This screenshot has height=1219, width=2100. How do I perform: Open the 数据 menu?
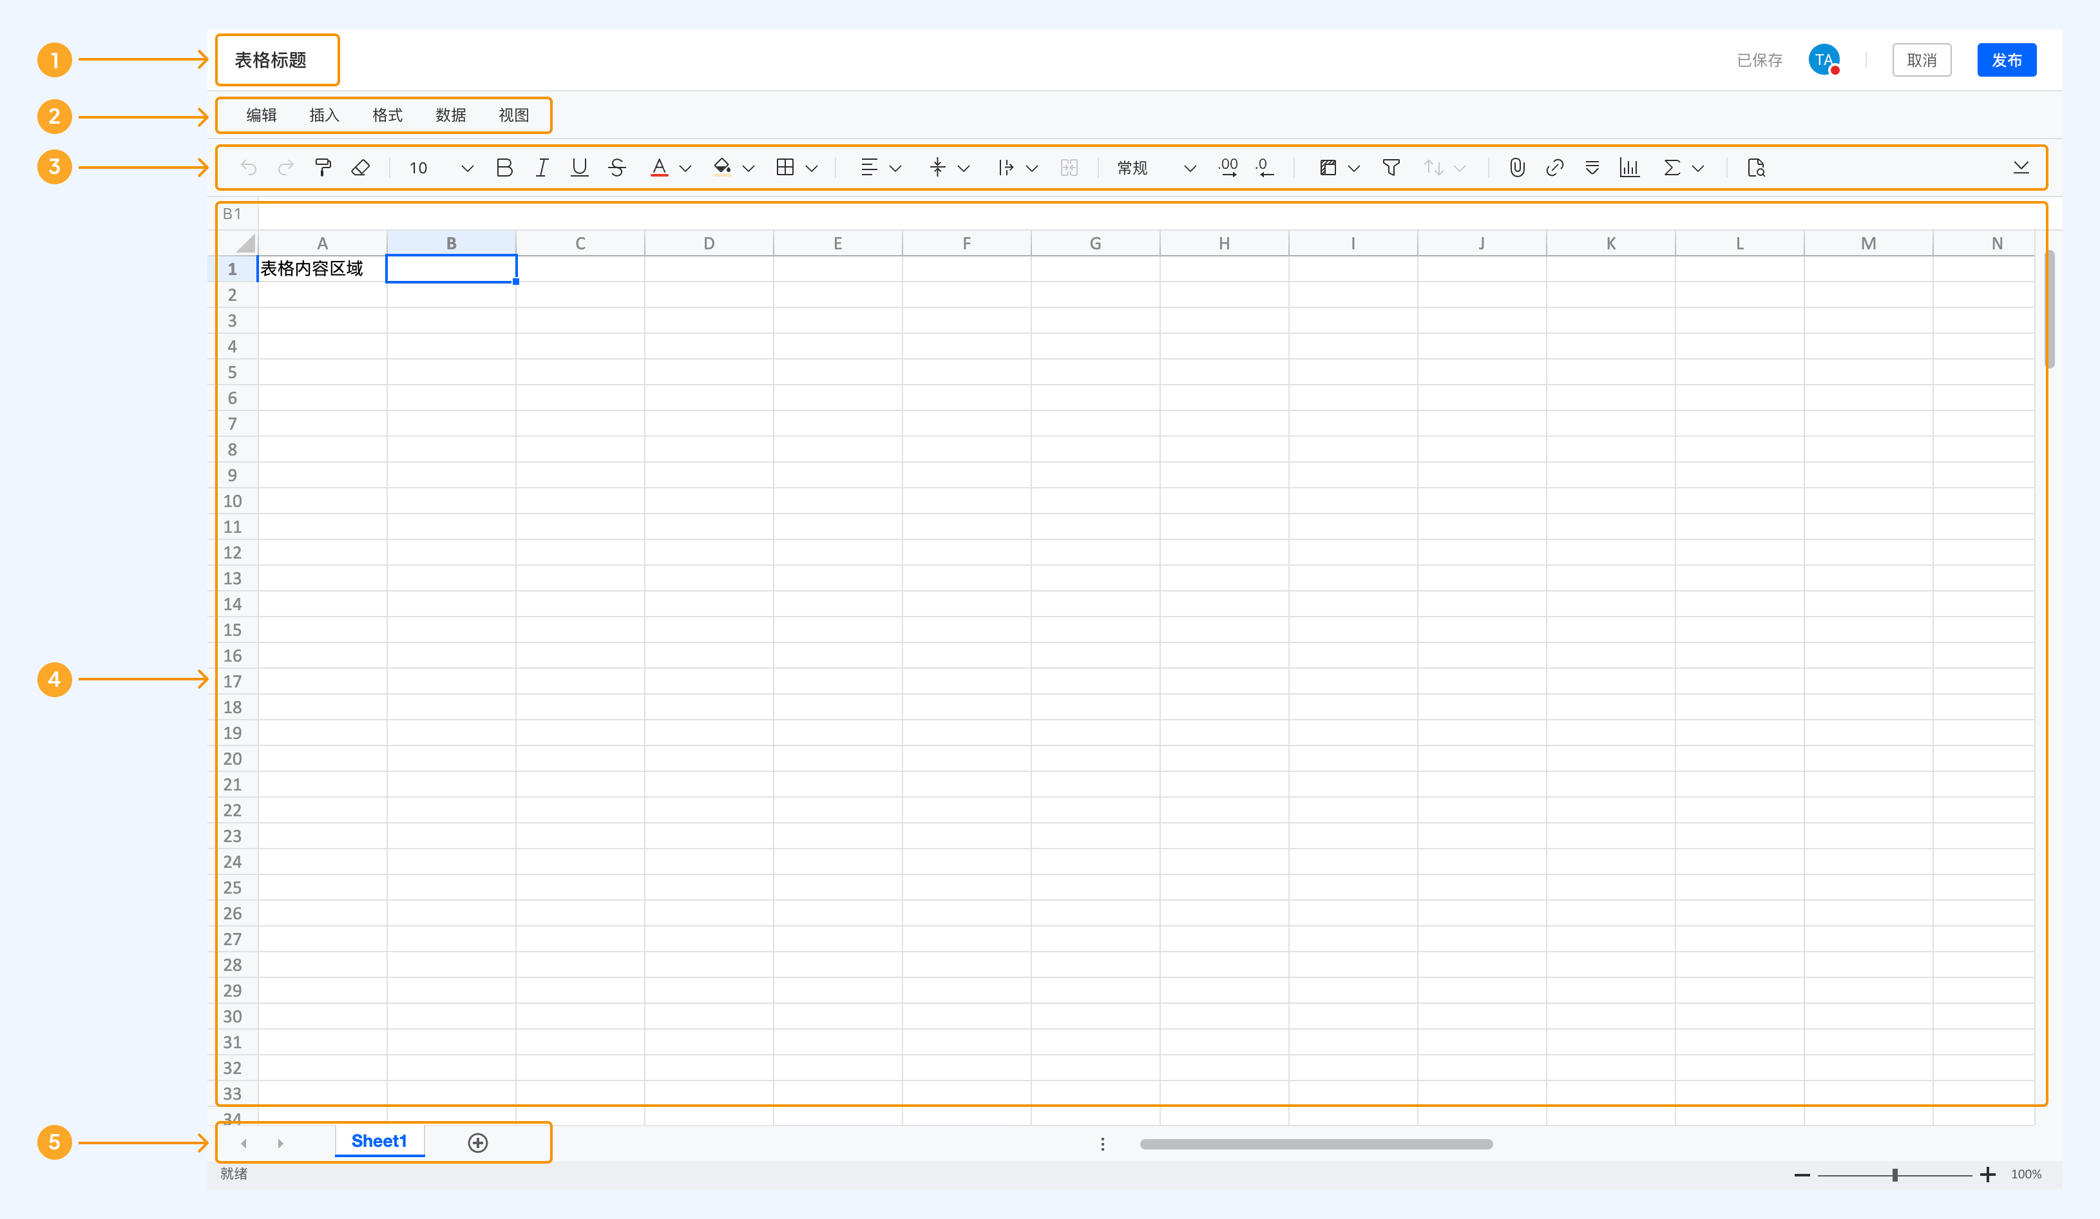coord(451,115)
